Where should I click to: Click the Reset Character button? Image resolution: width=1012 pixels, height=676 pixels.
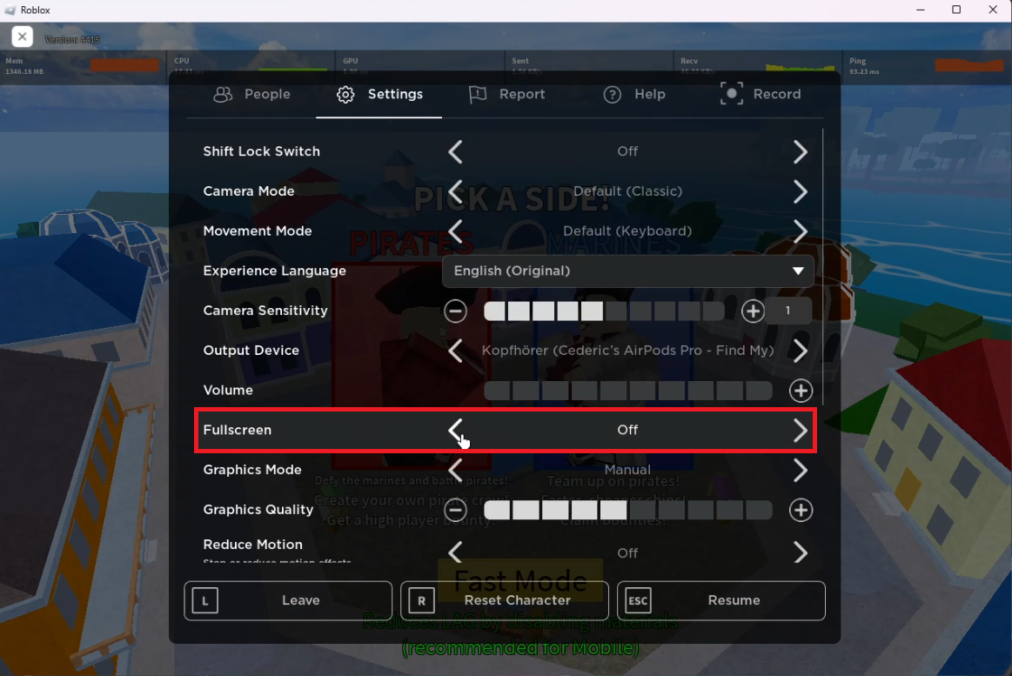coord(505,600)
